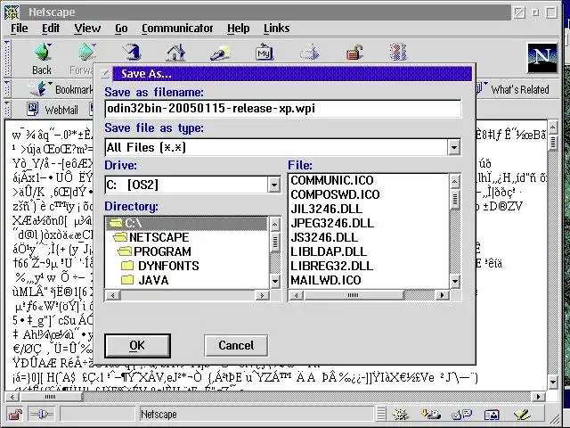
Task: Open the Security padlock toolbar icon
Action: (x=354, y=53)
